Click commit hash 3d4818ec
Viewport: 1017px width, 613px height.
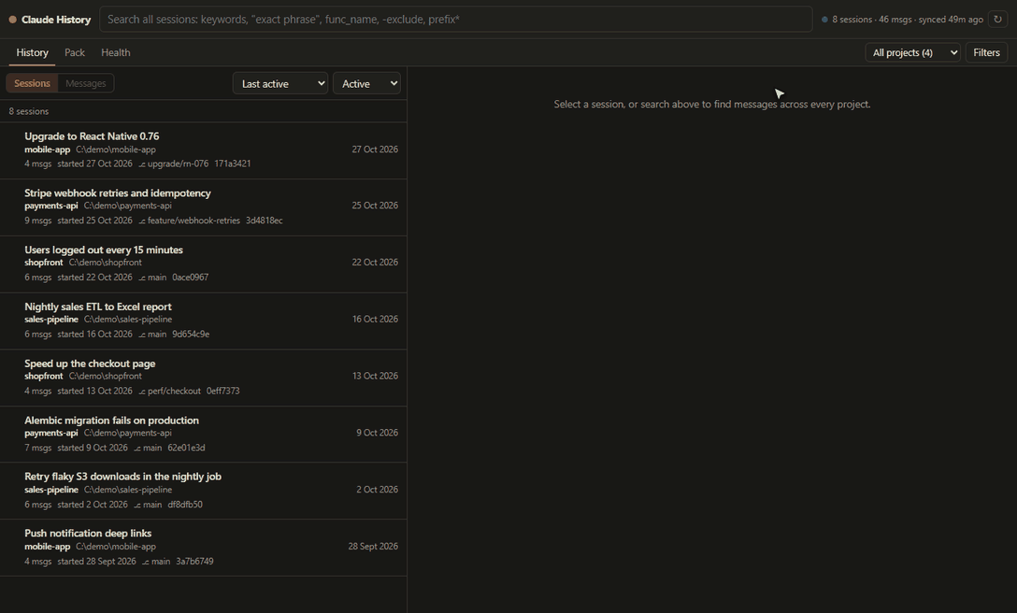[x=264, y=221]
